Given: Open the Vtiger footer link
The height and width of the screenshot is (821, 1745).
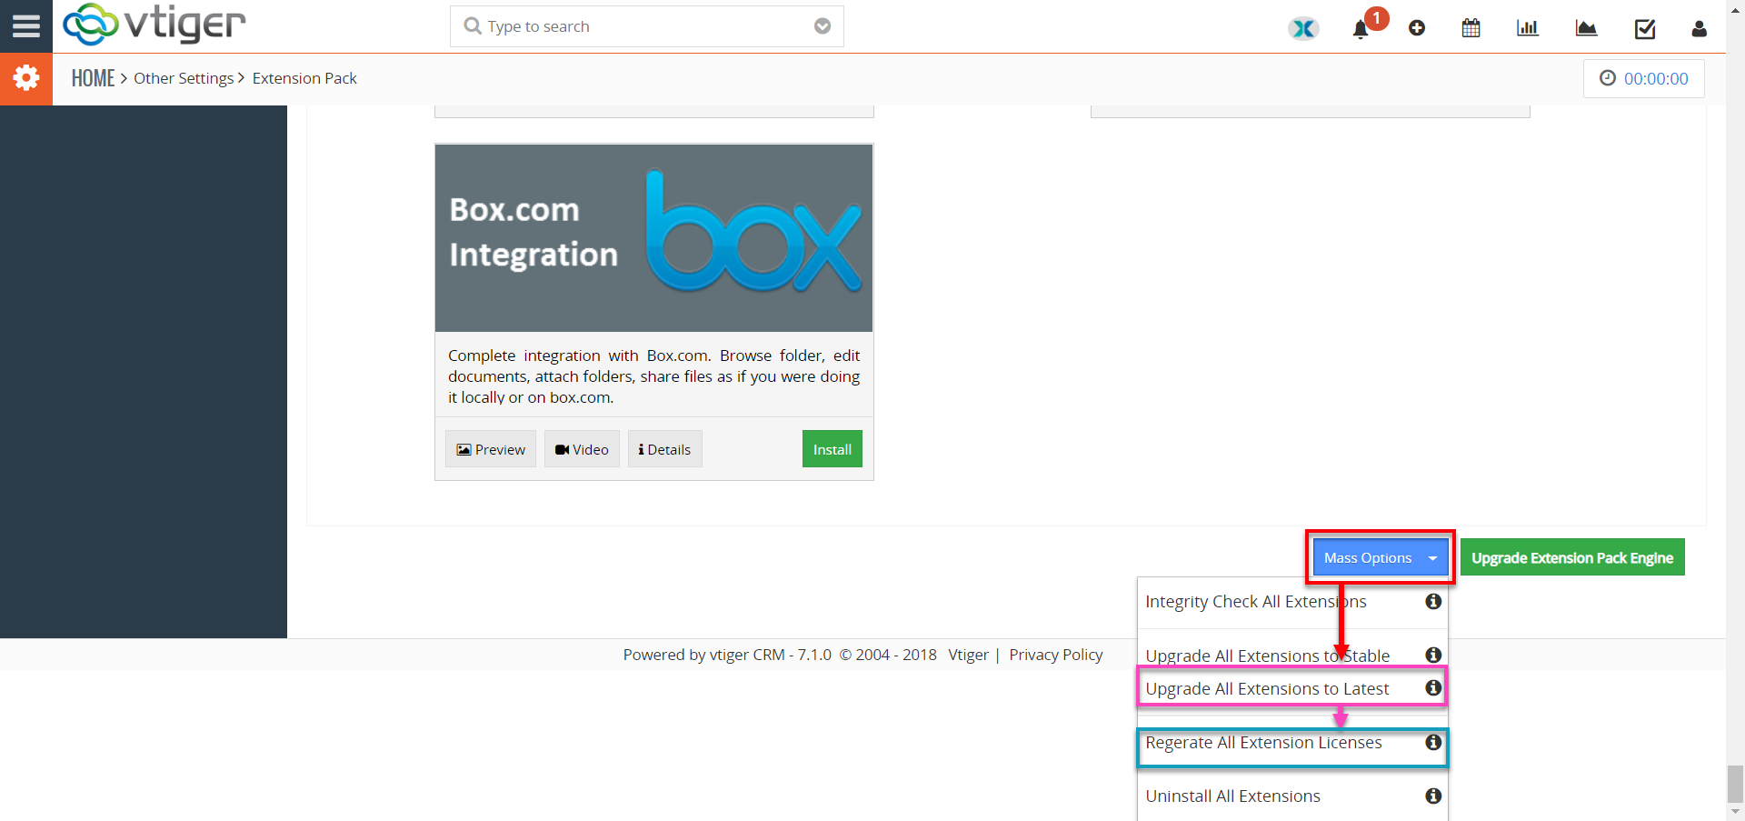Looking at the screenshot, I should pos(968,655).
